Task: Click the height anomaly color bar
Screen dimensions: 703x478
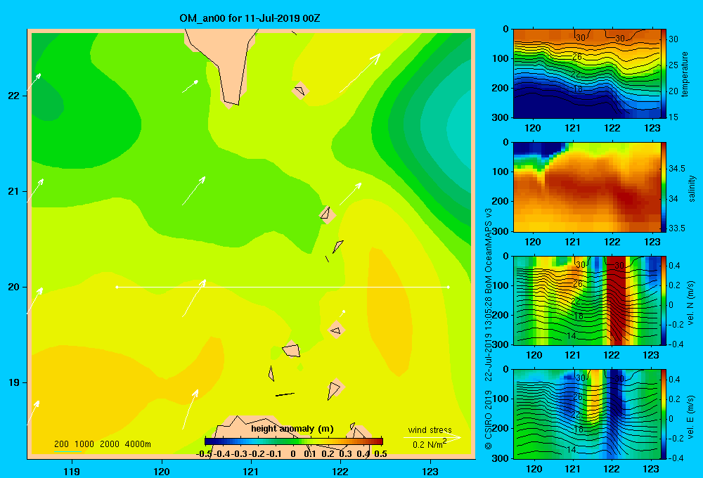Action: tap(294, 441)
